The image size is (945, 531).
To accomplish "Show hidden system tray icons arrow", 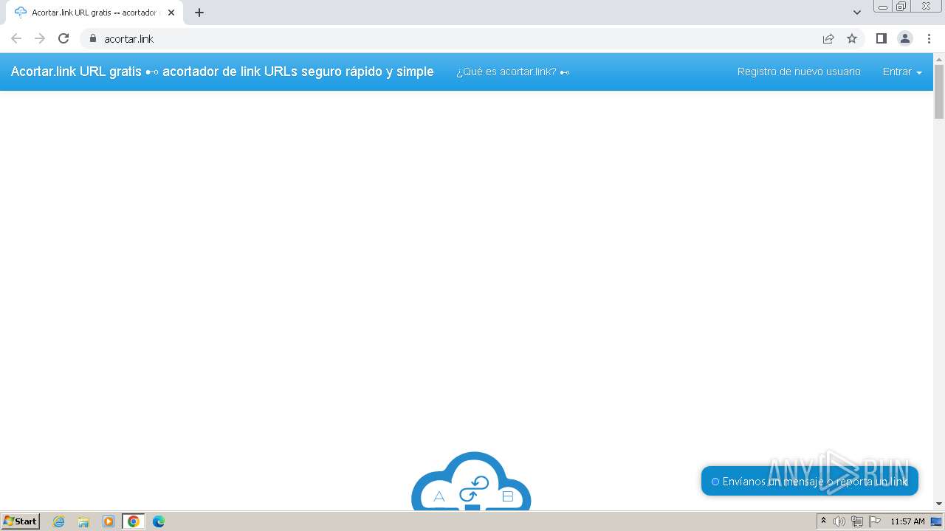I will pos(823,521).
